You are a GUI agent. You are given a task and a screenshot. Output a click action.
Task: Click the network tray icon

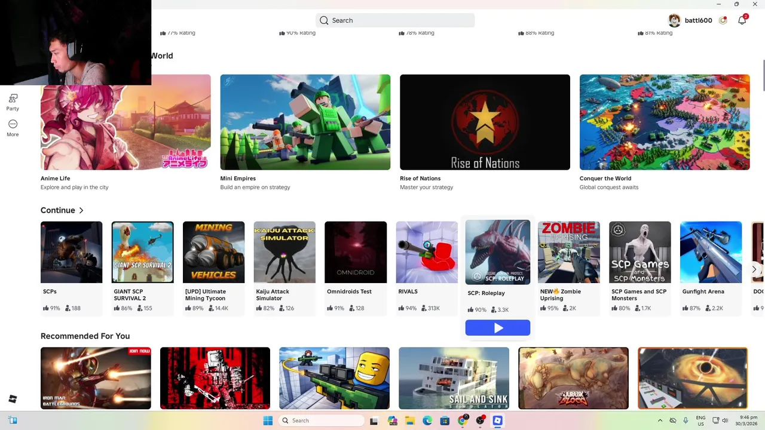[715, 420]
